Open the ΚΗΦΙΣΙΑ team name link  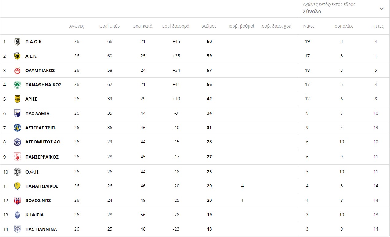pyautogui.click(x=34, y=215)
